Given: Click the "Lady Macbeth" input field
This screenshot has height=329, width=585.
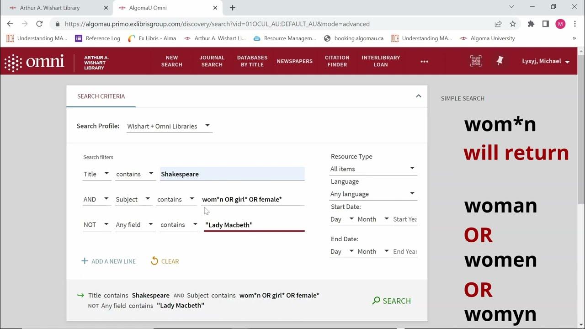Looking at the screenshot, I should click(254, 225).
